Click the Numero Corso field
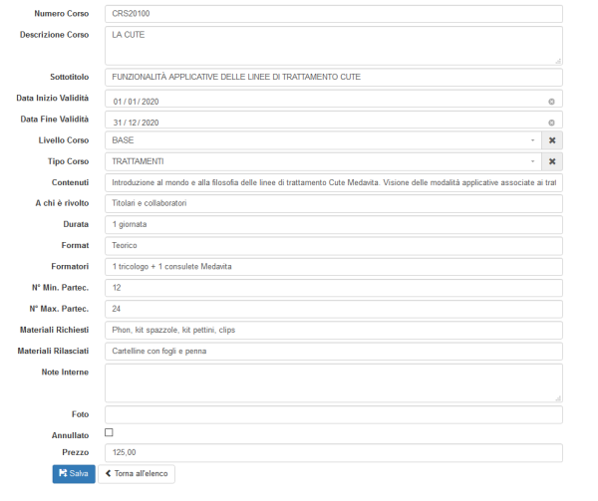This screenshot has width=598, height=501. [x=333, y=15]
